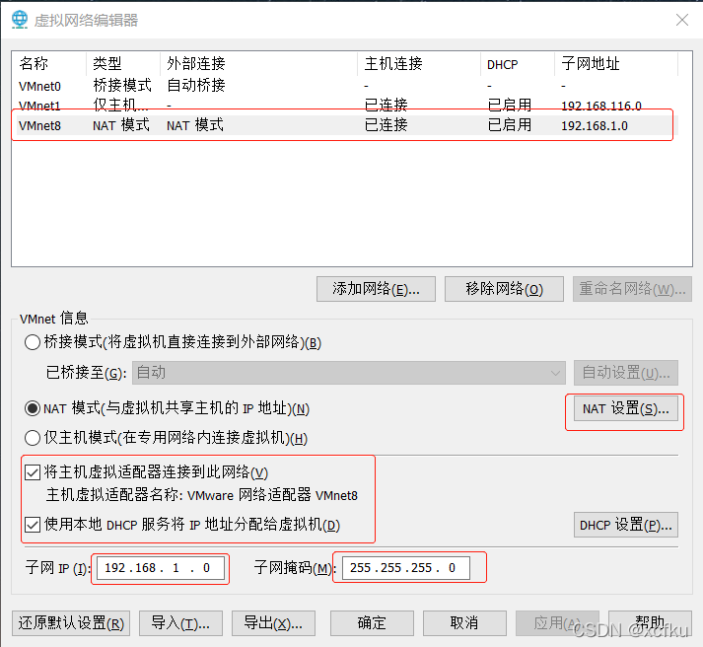Screen dimensions: 703x647
Task: Select NAT 模式 radio button
Action: (33, 408)
